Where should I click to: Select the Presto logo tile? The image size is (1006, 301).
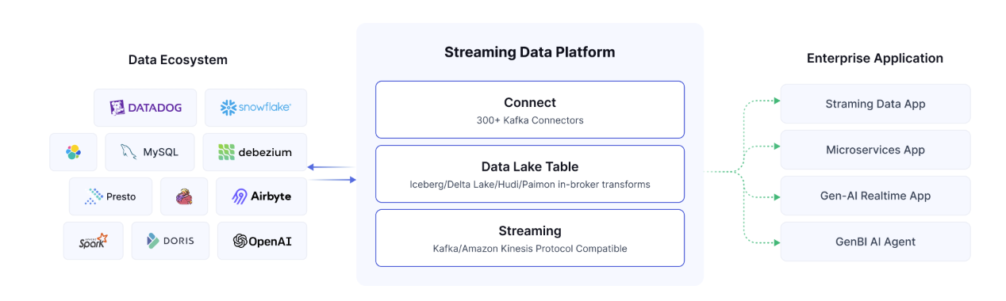click(x=110, y=196)
